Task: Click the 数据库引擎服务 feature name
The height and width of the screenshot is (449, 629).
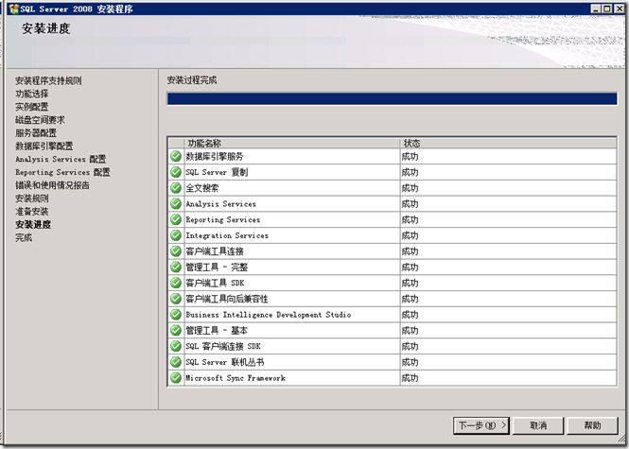Action: 215,157
